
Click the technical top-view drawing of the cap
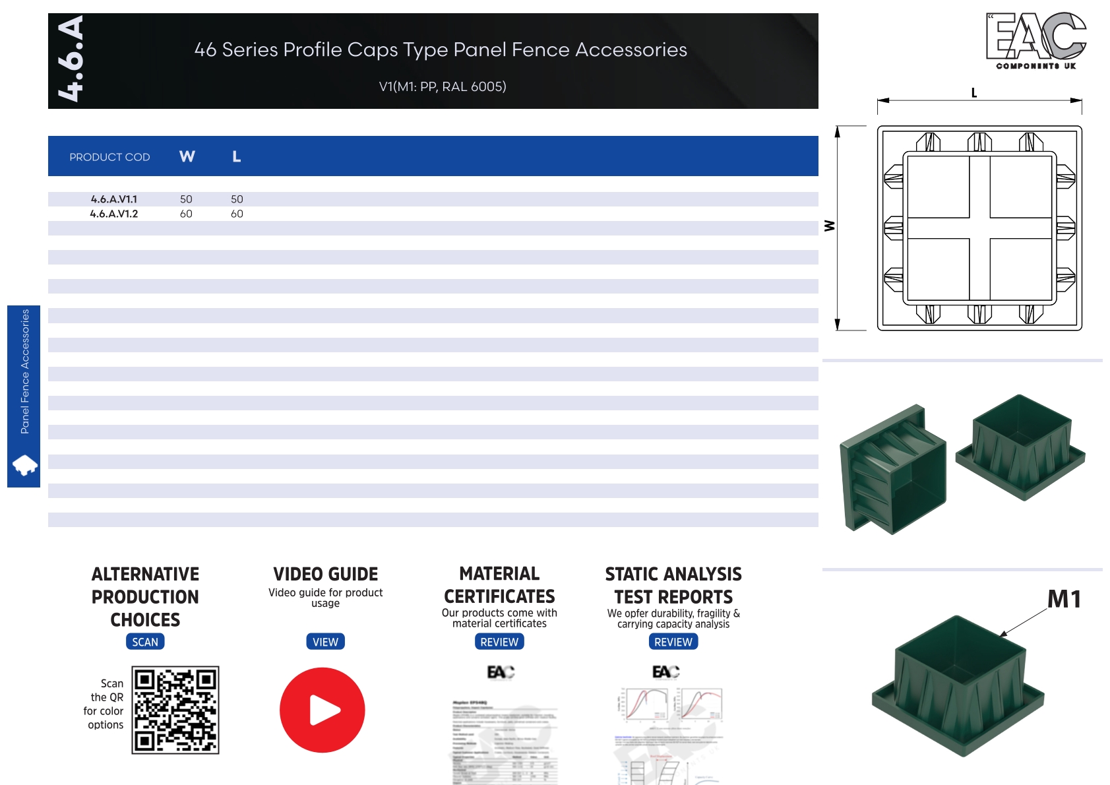click(x=979, y=228)
